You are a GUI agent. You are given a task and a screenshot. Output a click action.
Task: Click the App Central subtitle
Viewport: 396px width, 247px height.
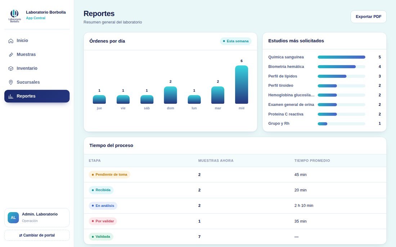[36, 18]
